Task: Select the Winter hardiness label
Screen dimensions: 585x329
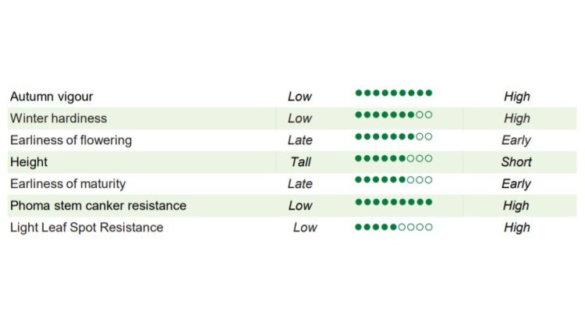Action: click(x=58, y=119)
